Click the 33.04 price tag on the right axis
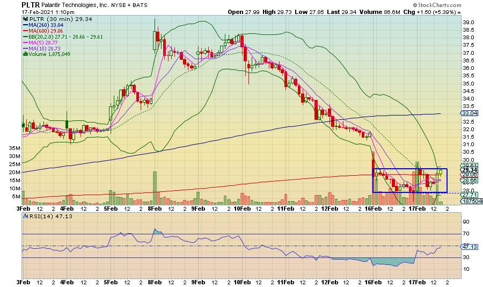 coord(470,113)
